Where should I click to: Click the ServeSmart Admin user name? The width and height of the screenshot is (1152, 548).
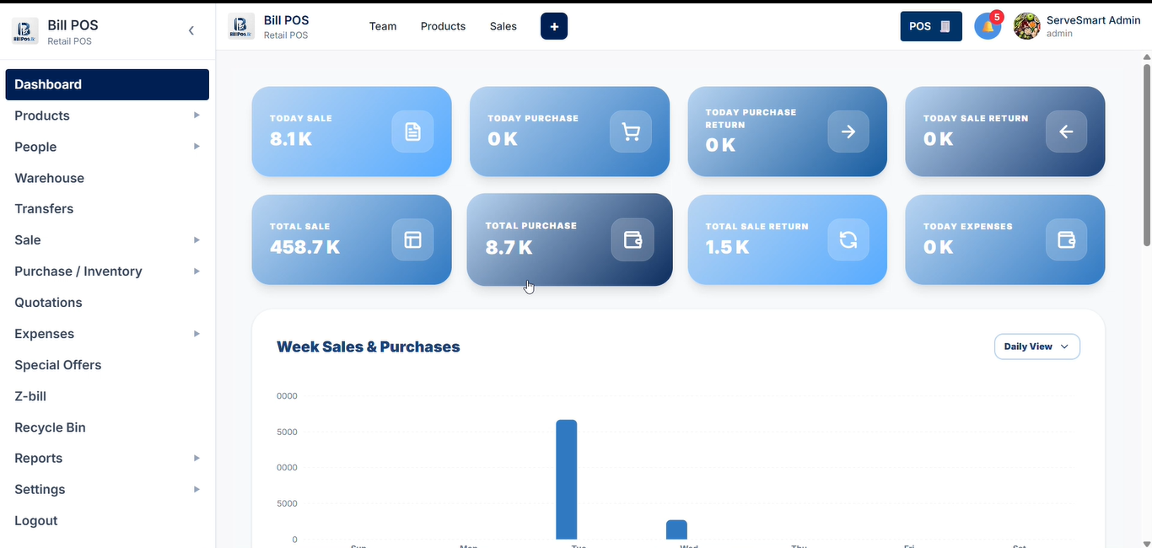[1094, 20]
